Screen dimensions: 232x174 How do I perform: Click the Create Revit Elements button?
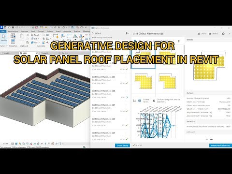(220, 145)
